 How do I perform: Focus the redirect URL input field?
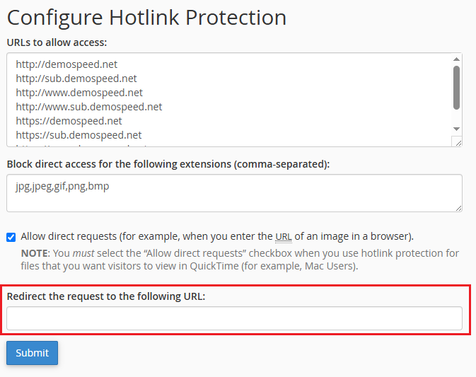point(234,318)
